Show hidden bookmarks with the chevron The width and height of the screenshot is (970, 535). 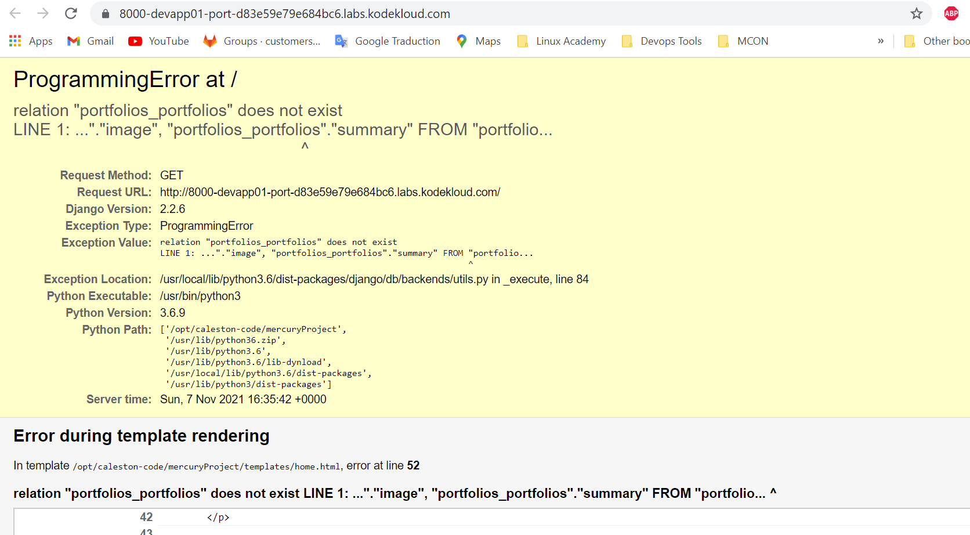pos(881,41)
